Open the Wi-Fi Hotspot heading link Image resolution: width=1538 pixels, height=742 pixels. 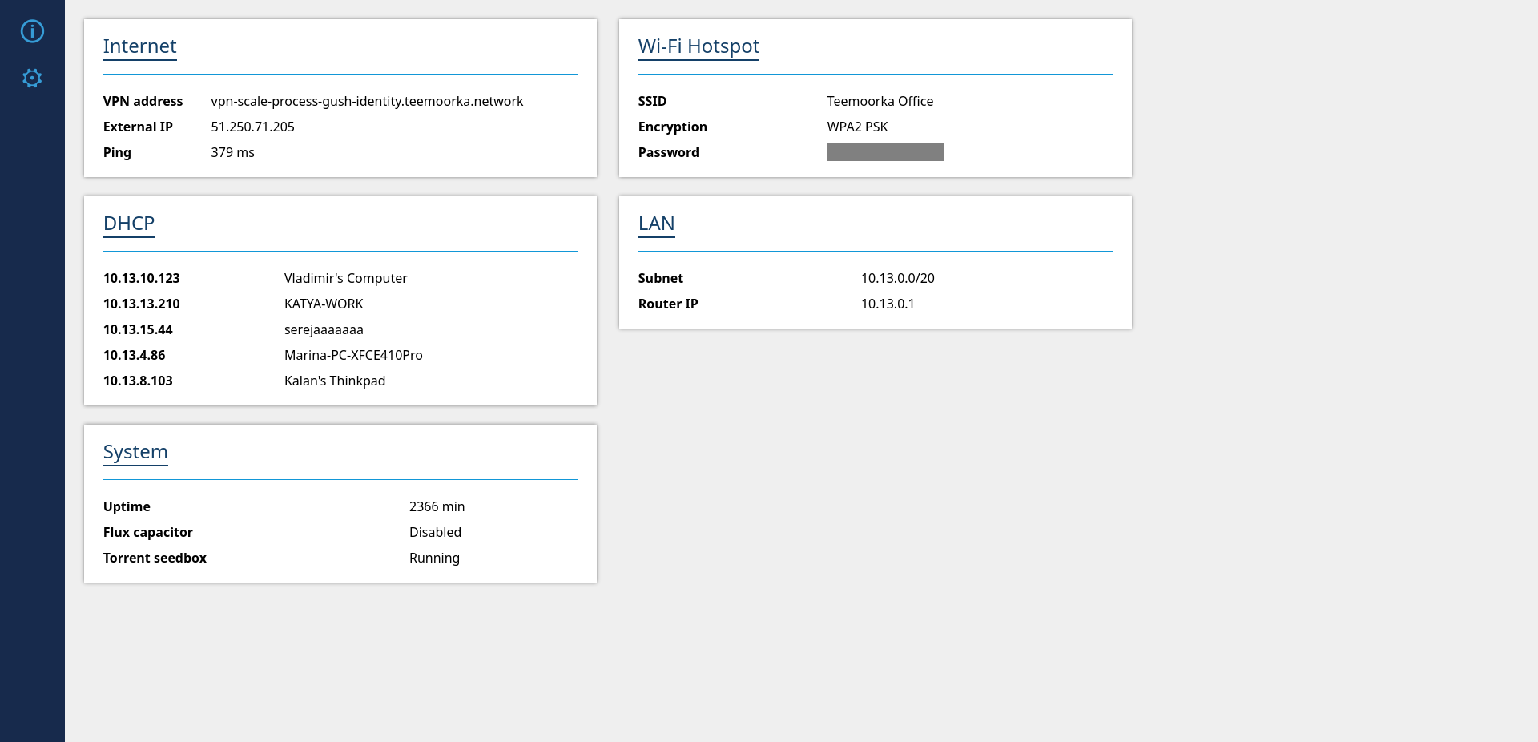(x=698, y=46)
